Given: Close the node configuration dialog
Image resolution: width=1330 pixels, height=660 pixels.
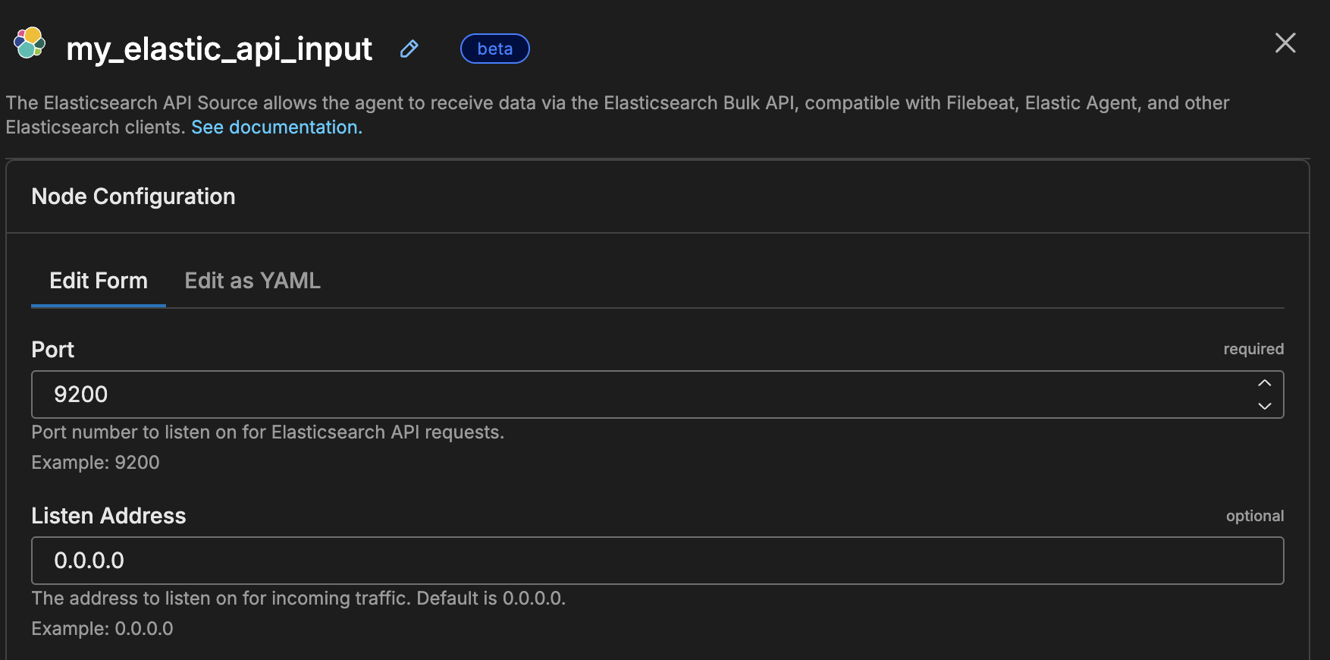Looking at the screenshot, I should pos(1285,43).
